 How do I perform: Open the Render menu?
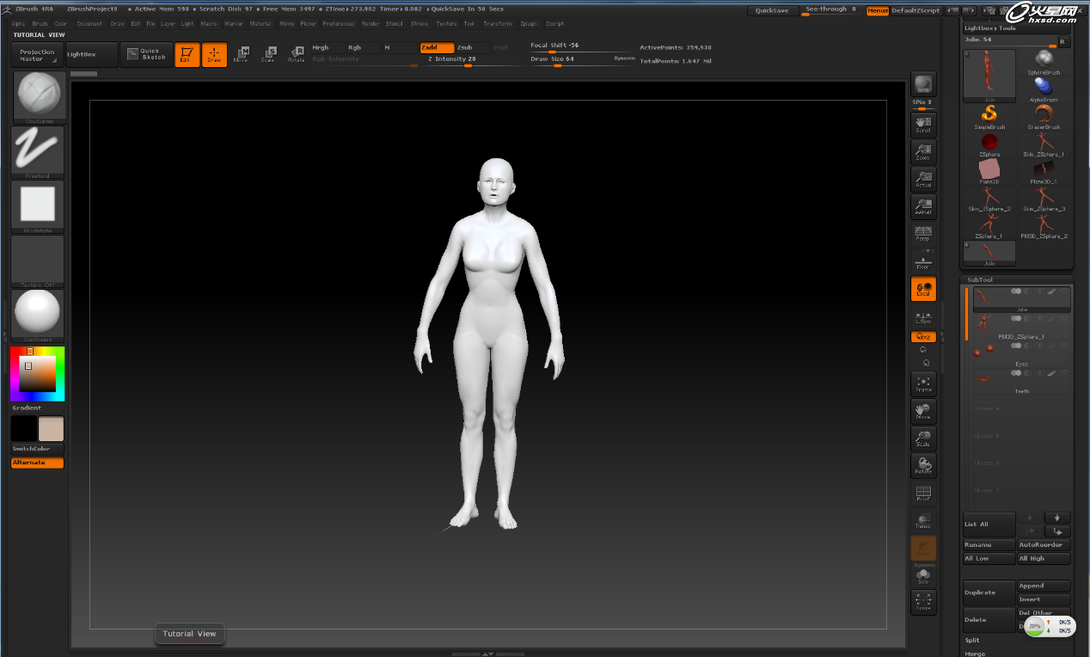(x=370, y=24)
